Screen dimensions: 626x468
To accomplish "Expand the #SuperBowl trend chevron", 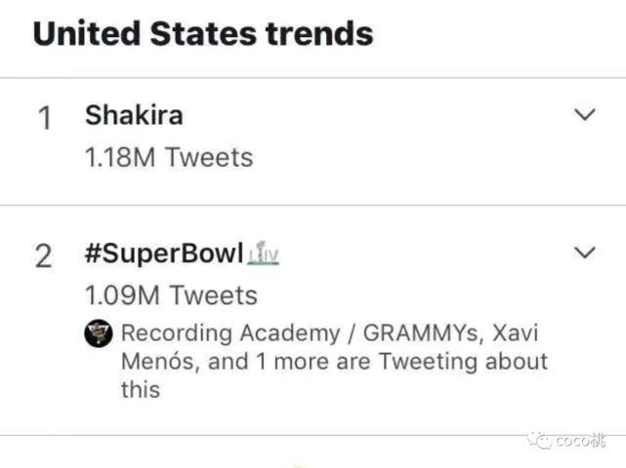I will 585,253.
